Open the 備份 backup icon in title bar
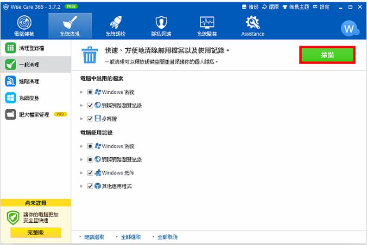 coord(250,7)
